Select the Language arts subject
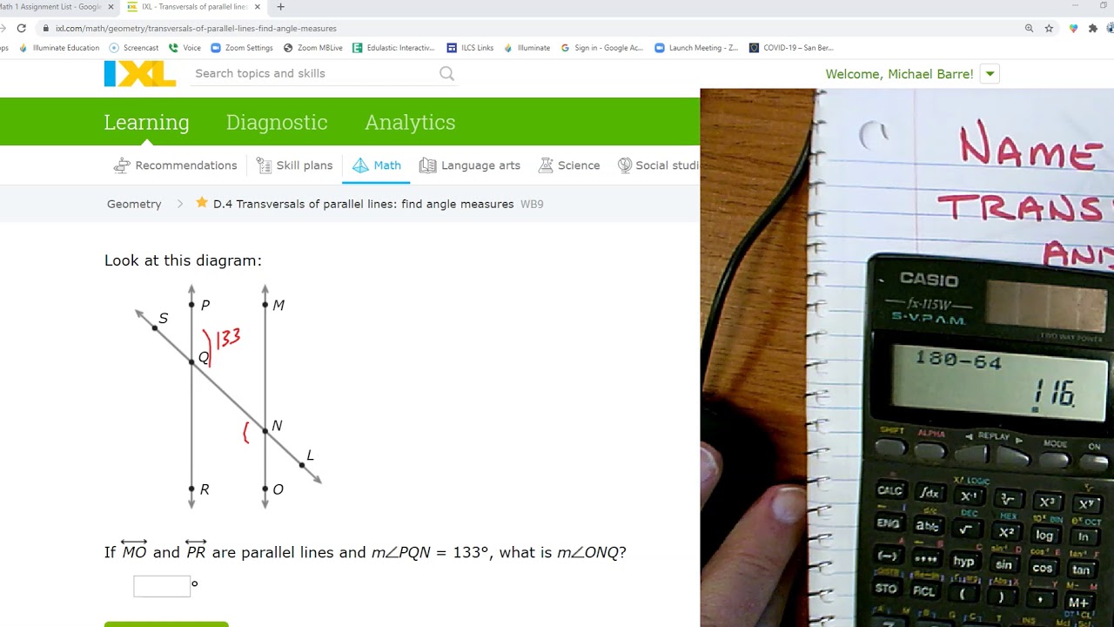Viewport: 1114px width, 627px height. pyautogui.click(x=470, y=165)
